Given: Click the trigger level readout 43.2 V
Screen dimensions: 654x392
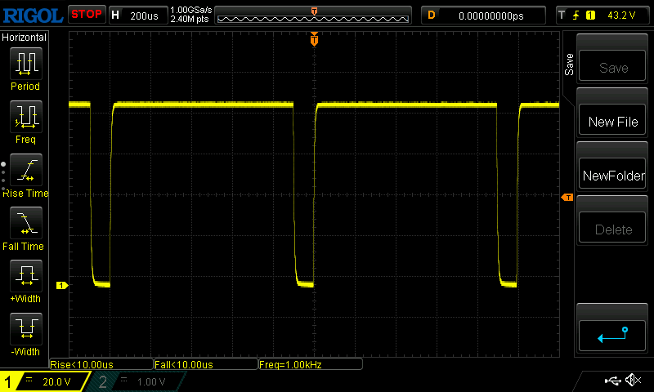Looking at the screenshot, I should [x=621, y=16].
